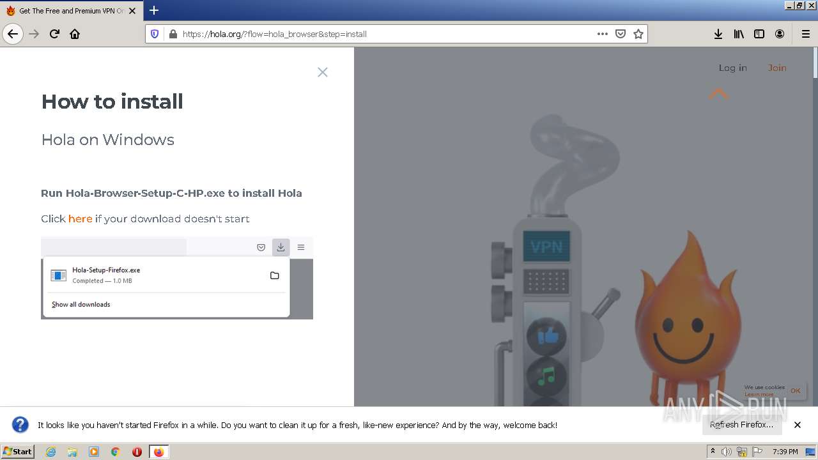Click the 'How to install' heading
Viewport: 818px width, 460px height.
click(112, 102)
